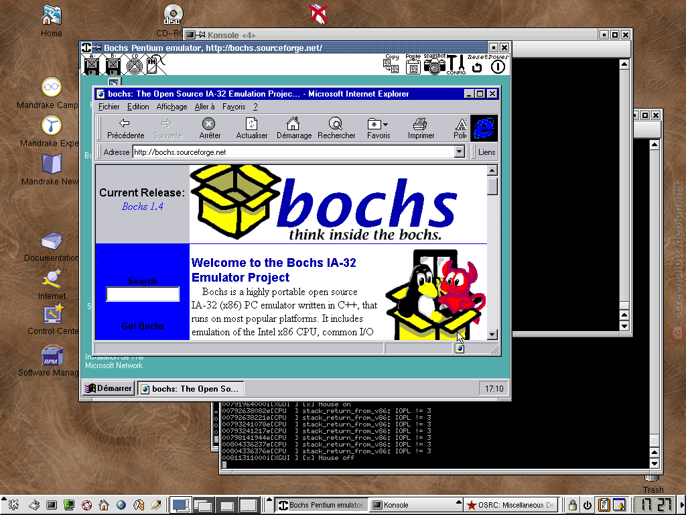Open Mandrake Expert desktop icon

pos(51,131)
